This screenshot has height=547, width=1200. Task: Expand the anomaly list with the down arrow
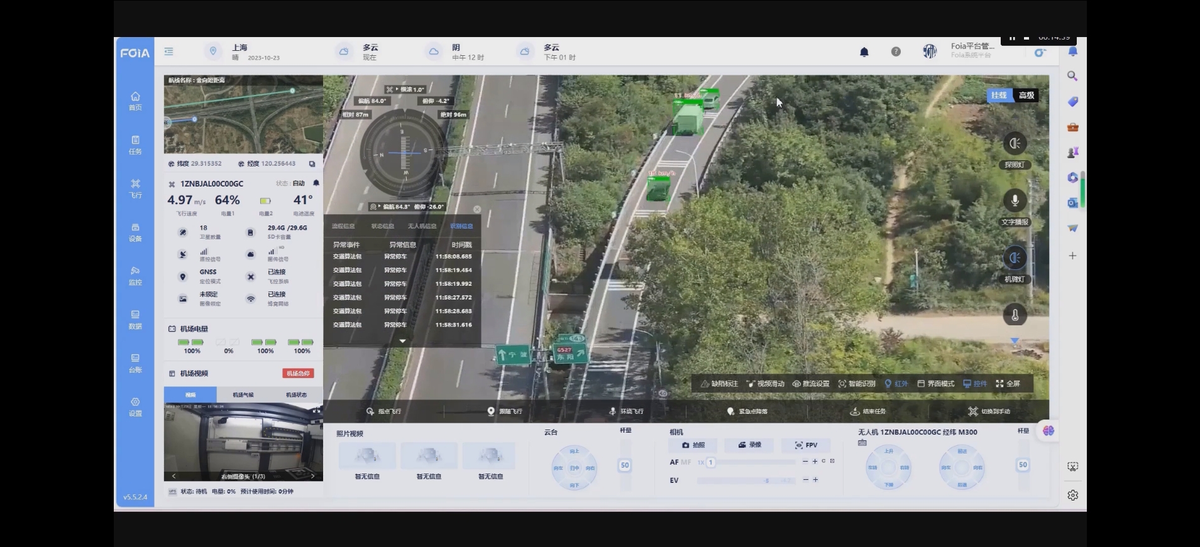pyautogui.click(x=402, y=341)
